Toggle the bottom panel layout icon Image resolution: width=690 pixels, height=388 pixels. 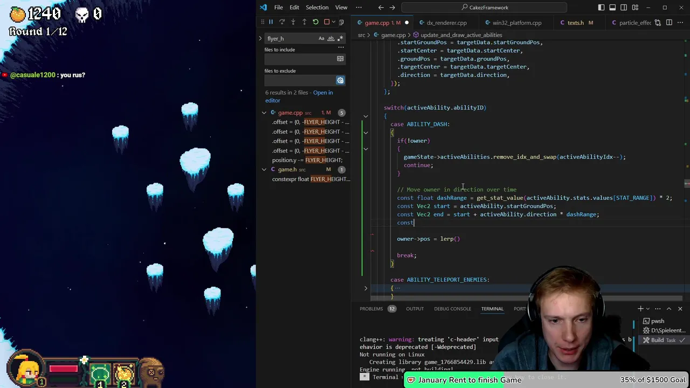pyautogui.click(x=612, y=8)
